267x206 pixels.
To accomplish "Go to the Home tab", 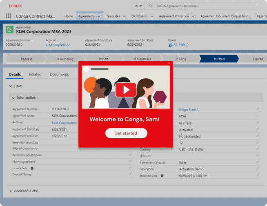I will [x=69, y=16].
